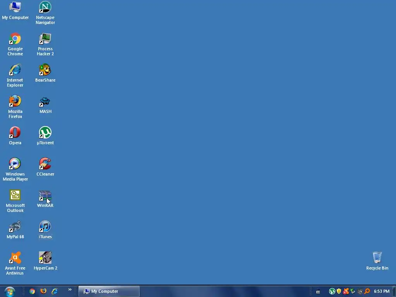Viewport: 396px width, 297px height.
Task: Select the µTorrent desktop shortcut
Action: (x=45, y=136)
